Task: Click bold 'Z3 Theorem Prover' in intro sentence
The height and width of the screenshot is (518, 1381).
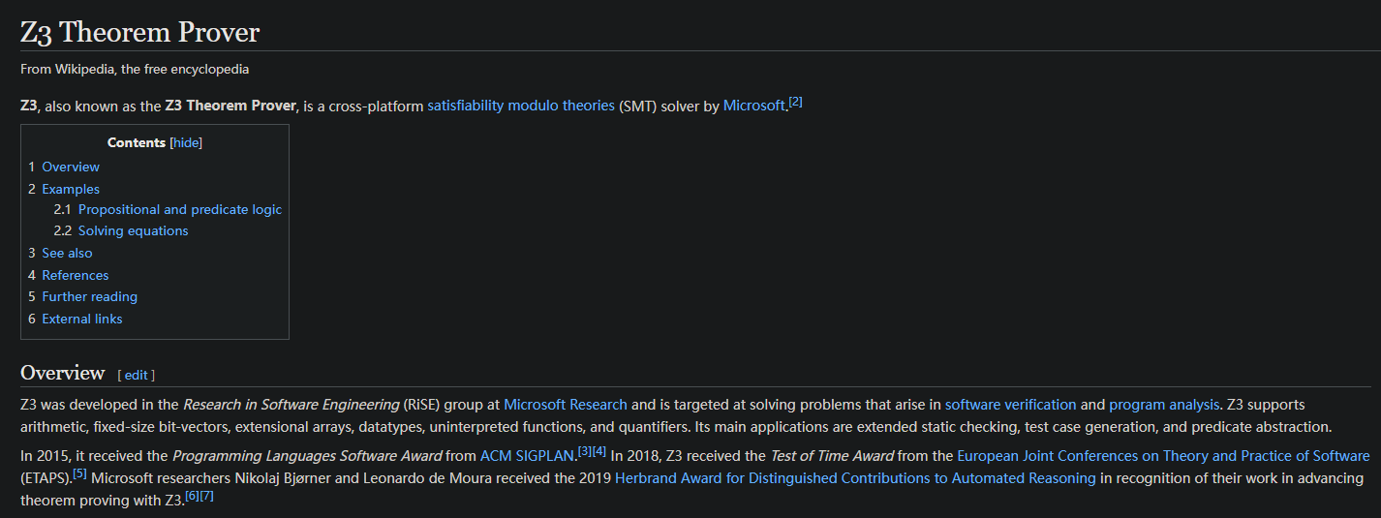Action: tap(230, 106)
